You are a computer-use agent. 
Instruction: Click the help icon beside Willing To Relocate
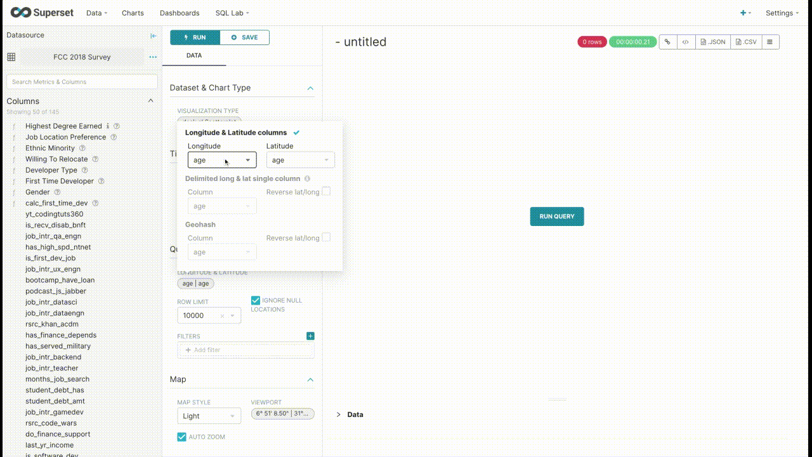(x=96, y=159)
